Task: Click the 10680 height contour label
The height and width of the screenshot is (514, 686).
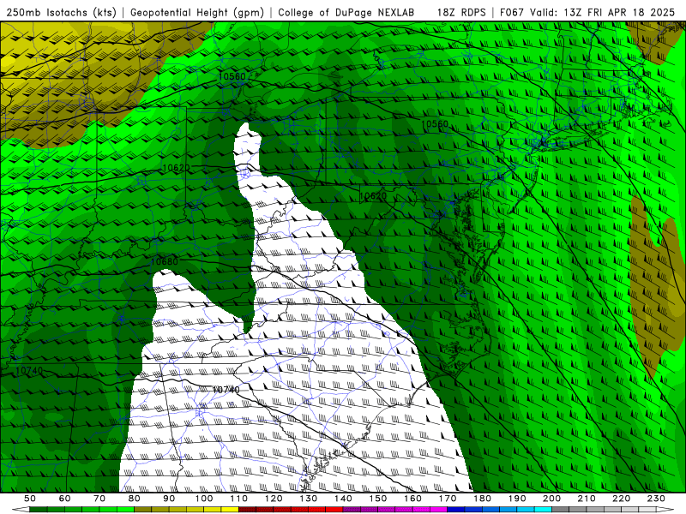Action: pyautogui.click(x=165, y=261)
